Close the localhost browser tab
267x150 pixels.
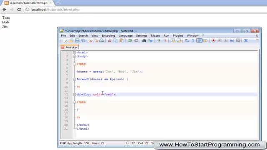click(50, 3)
